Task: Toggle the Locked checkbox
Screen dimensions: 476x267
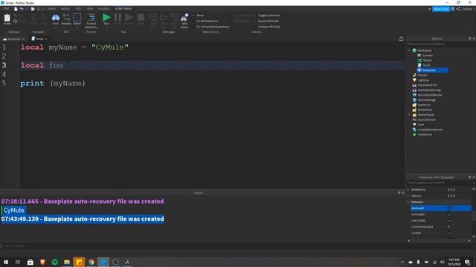Action: tap(449, 233)
